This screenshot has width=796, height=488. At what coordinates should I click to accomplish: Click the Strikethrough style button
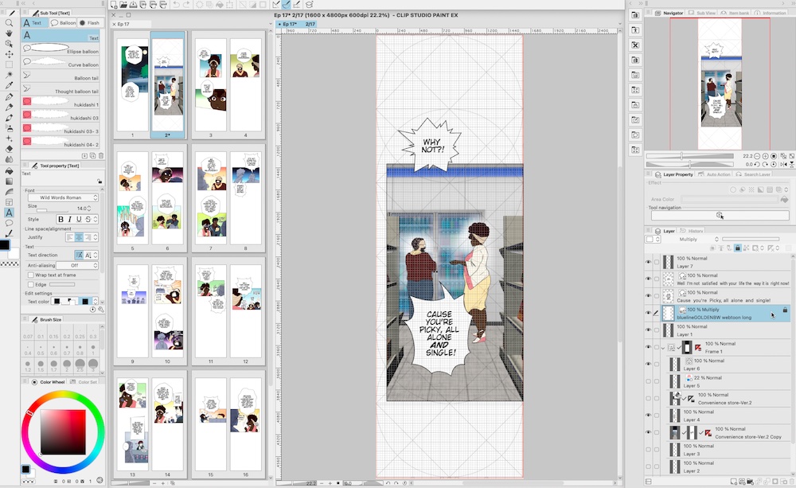pos(88,220)
